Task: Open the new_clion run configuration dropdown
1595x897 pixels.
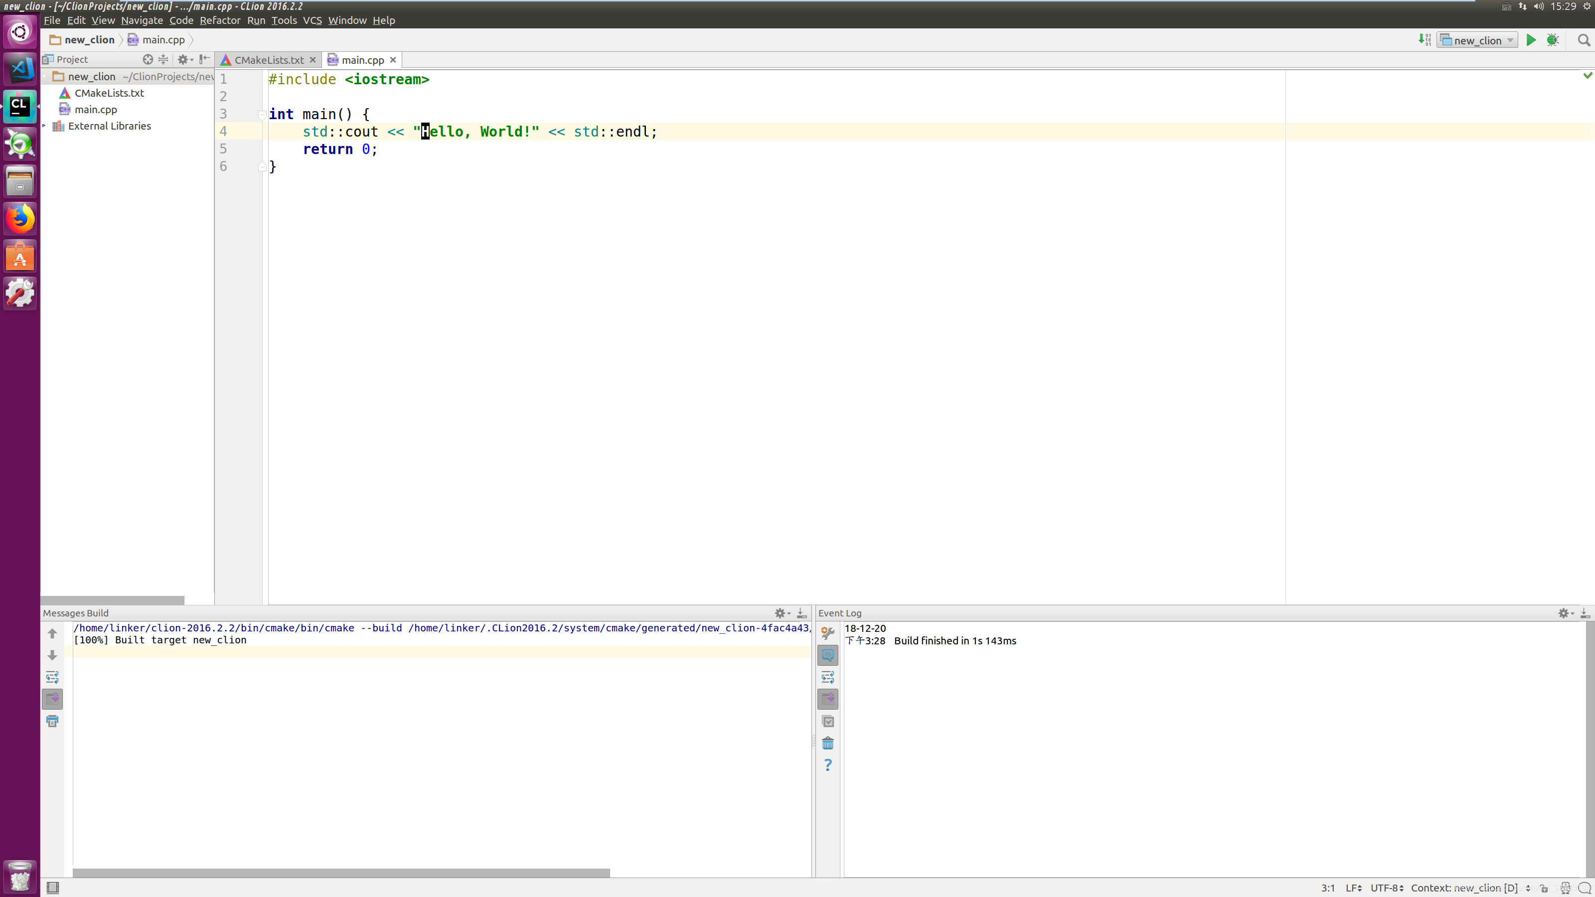Action: [1477, 40]
